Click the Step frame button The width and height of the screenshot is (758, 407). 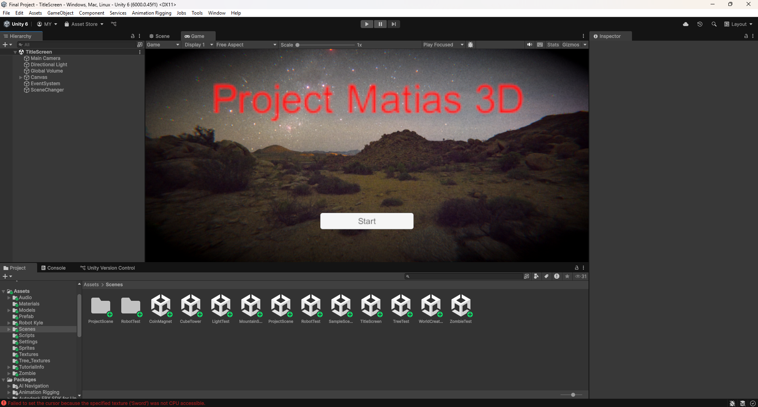point(393,24)
